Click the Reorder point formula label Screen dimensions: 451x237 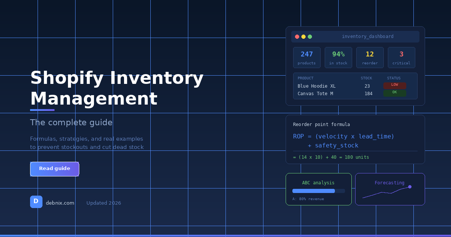[321, 125]
